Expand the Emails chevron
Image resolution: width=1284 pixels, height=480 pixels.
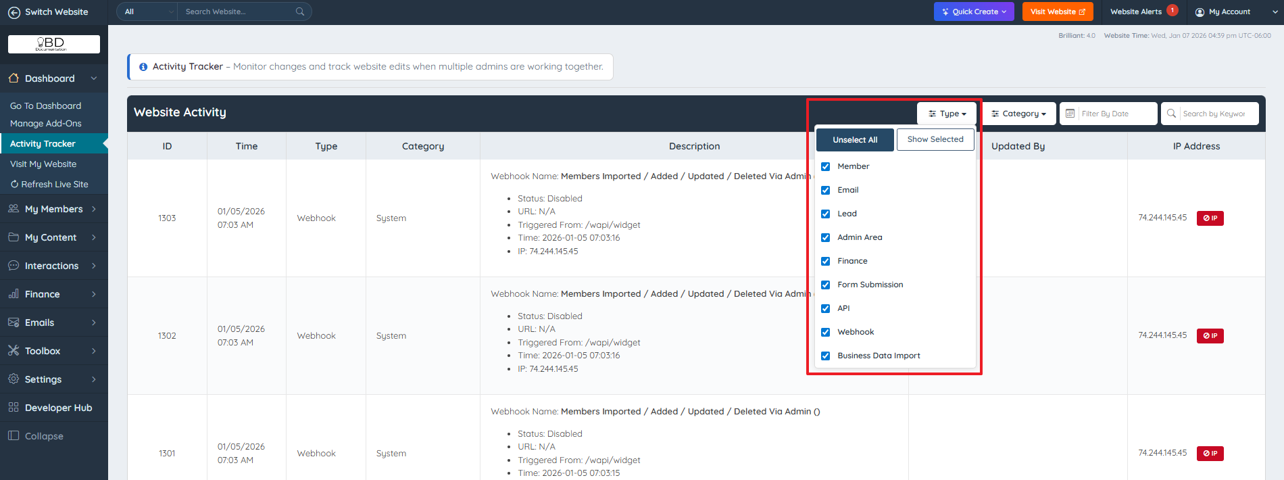94,322
